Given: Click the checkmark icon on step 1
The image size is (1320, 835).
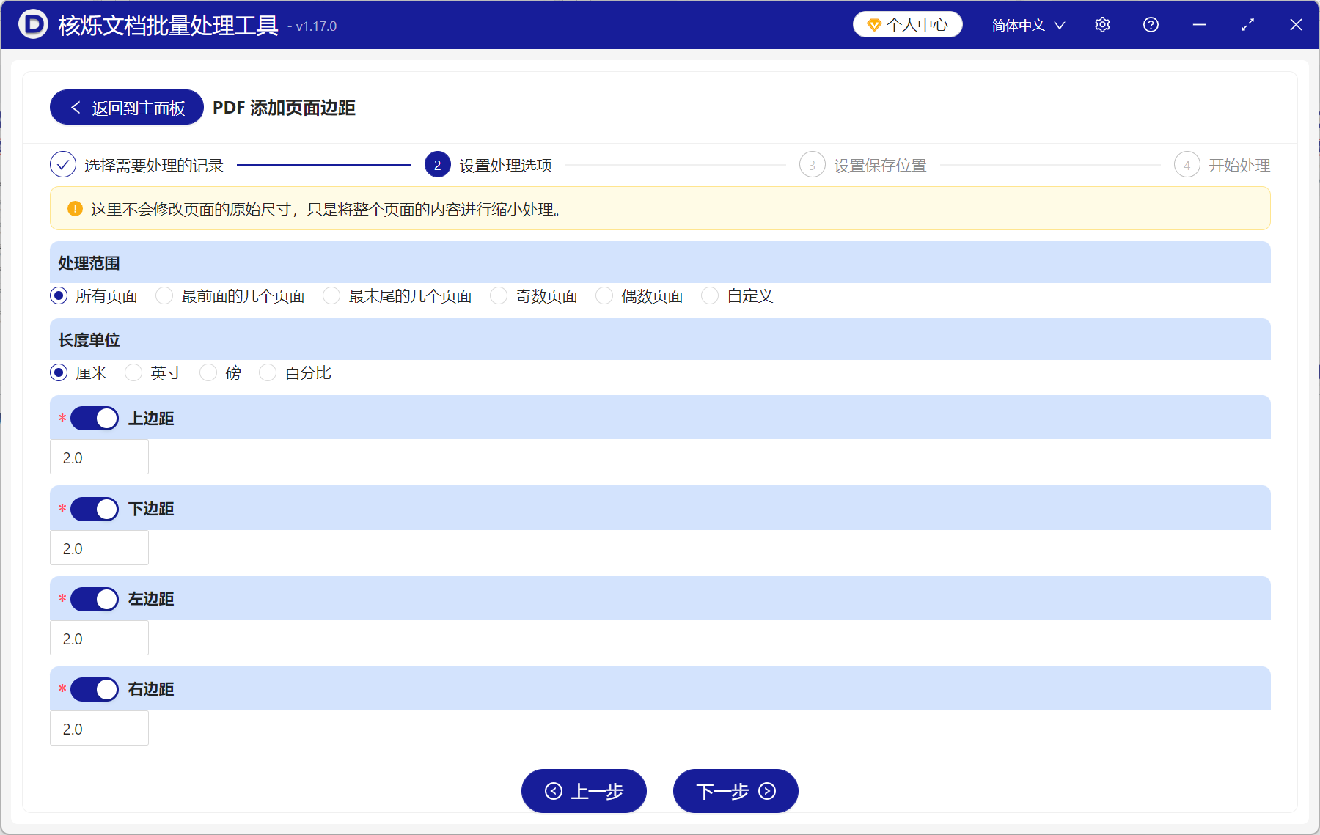Looking at the screenshot, I should click(x=63, y=165).
